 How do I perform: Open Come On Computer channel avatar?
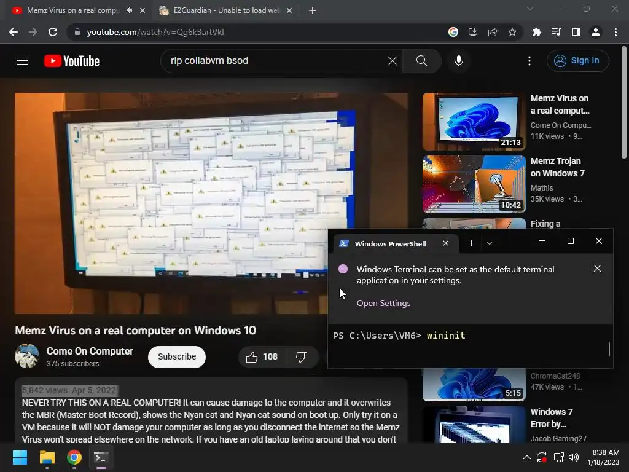click(27, 356)
